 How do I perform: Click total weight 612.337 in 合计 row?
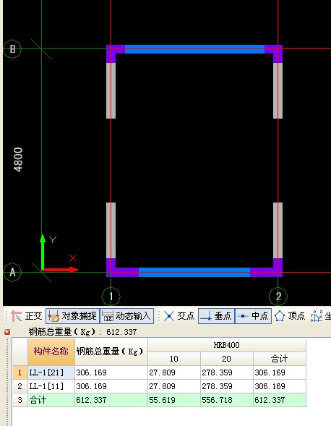point(111,400)
